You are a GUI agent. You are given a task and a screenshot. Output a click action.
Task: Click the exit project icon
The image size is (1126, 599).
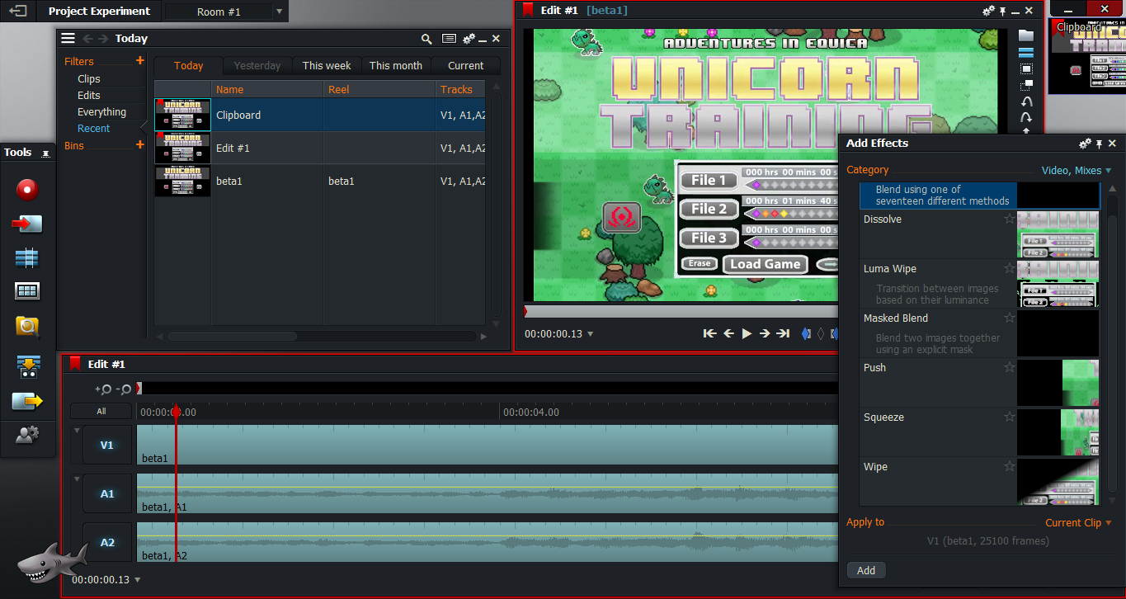coord(17,12)
